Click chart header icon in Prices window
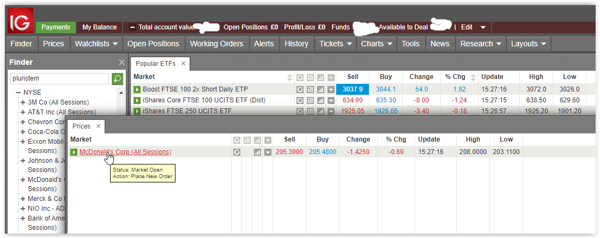 (x=258, y=140)
